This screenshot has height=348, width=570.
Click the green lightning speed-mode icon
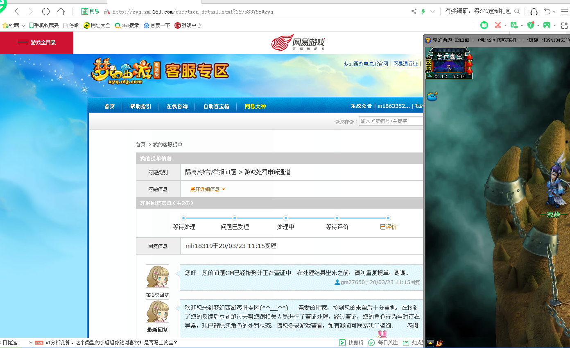point(423,11)
